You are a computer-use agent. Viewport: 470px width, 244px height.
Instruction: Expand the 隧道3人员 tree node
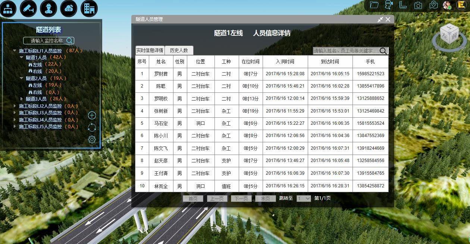22,99
